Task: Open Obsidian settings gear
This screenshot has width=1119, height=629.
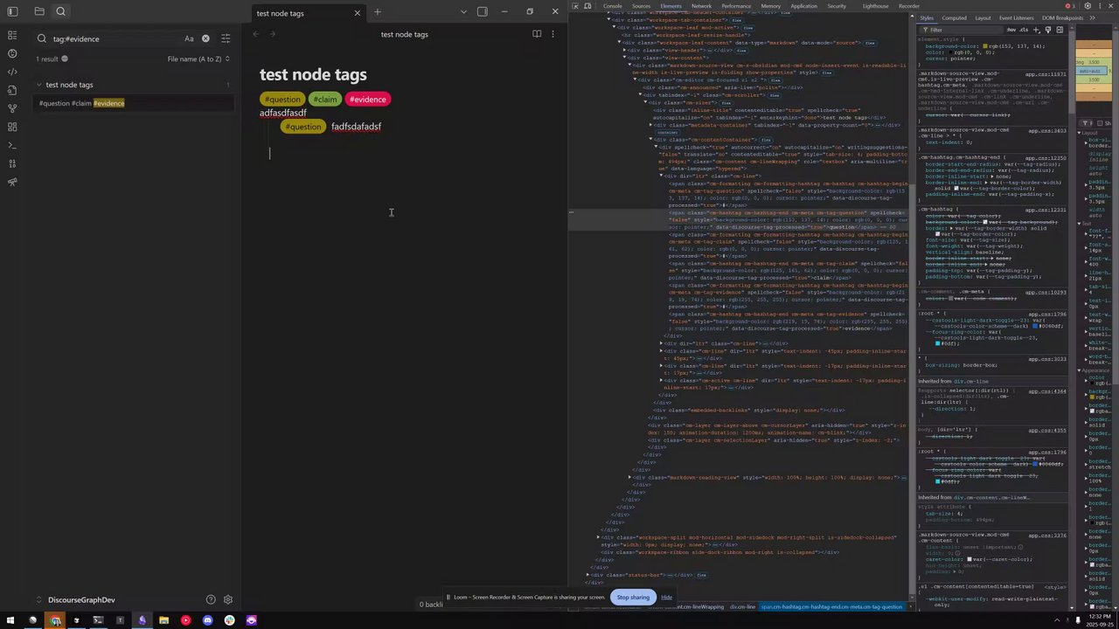Action: click(228, 599)
